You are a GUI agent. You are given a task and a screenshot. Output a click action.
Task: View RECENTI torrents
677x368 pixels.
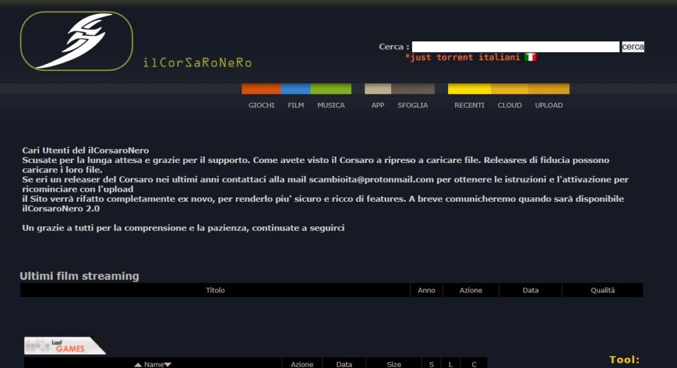click(x=469, y=105)
